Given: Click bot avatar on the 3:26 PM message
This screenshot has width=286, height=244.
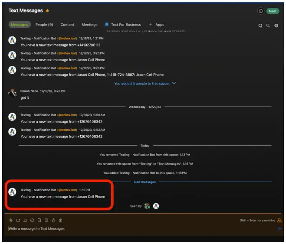Looking at the screenshot, I should pos(13,70).
